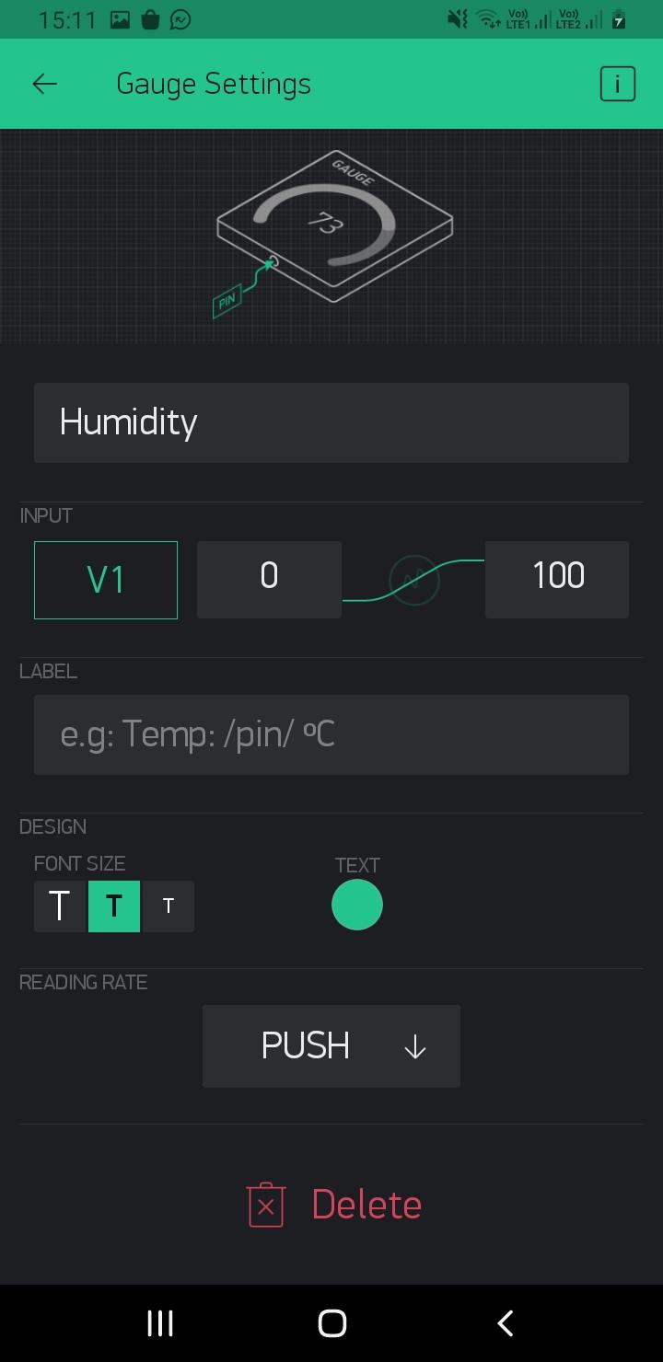This screenshot has height=1362, width=663.
Task: Edit the Humidity widget name field
Action: pyautogui.click(x=331, y=422)
